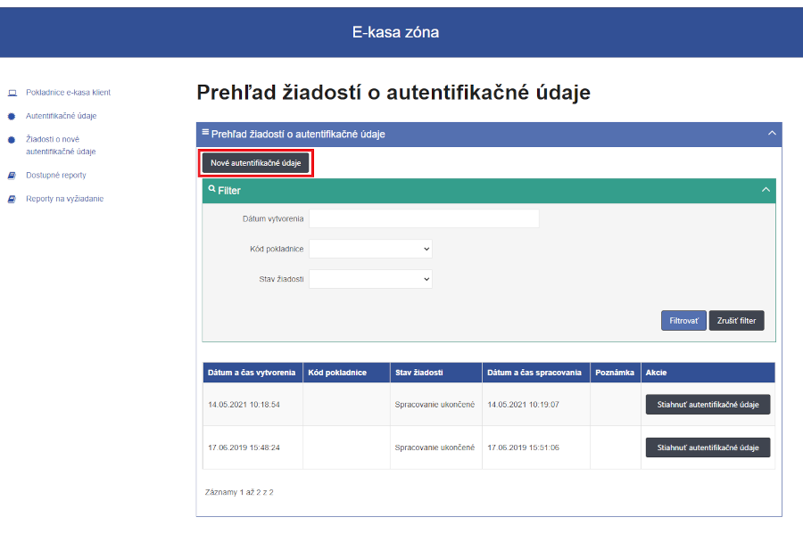Click Stiahnuť autentifikačné údaje for the 17.06.2019 row
The height and width of the screenshot is (542, 803).
708,448
